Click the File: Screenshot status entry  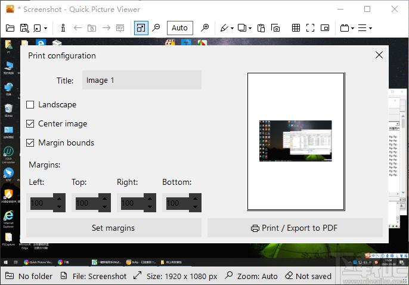pos(94,276)
